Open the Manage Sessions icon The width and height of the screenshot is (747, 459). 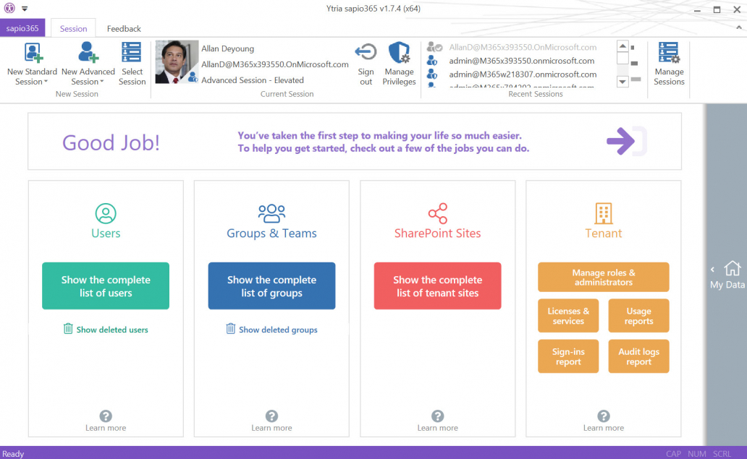(x=669, y=53)
